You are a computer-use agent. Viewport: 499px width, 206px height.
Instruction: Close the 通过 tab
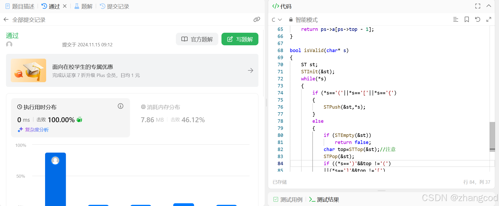(65, 6)
